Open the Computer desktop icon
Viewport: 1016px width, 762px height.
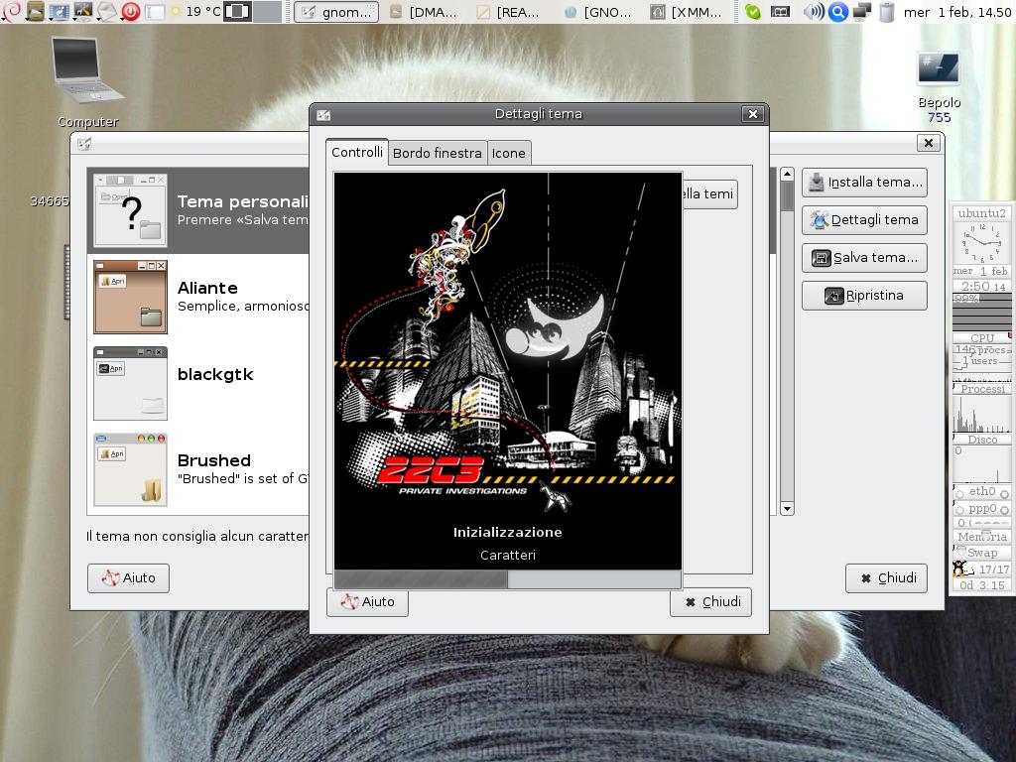click(87, 81)
